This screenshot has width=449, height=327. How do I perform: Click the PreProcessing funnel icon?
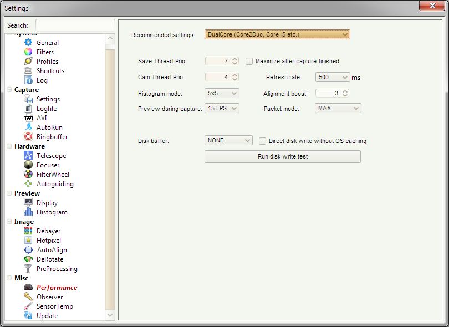[28, 269]
